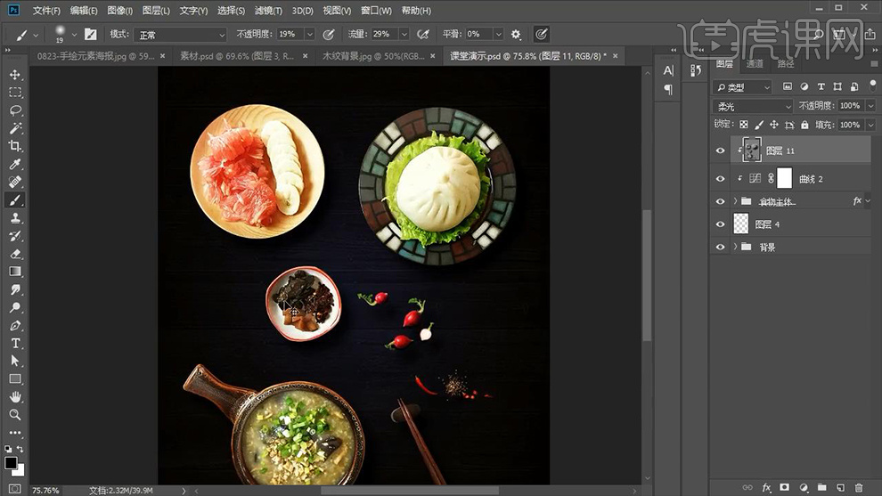Select the Move tool
The height and width of the screenshot is (496, 882).
tap(15, 75)
